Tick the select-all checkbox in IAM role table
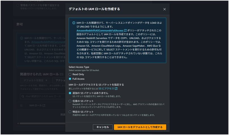 tap(21, 106)
